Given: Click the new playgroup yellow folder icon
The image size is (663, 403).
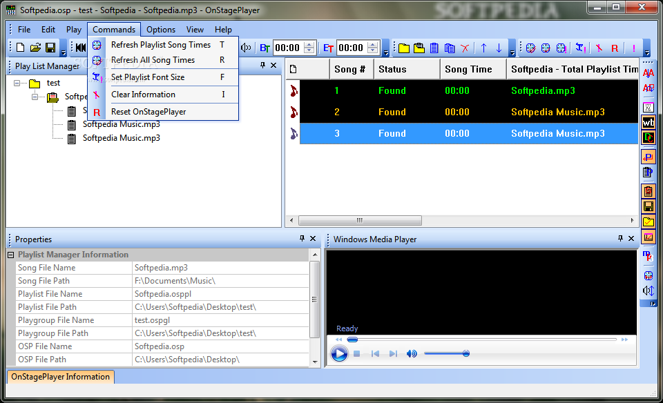Looking at the screenshot, I should pyautogui.click(x=404, y=48).
